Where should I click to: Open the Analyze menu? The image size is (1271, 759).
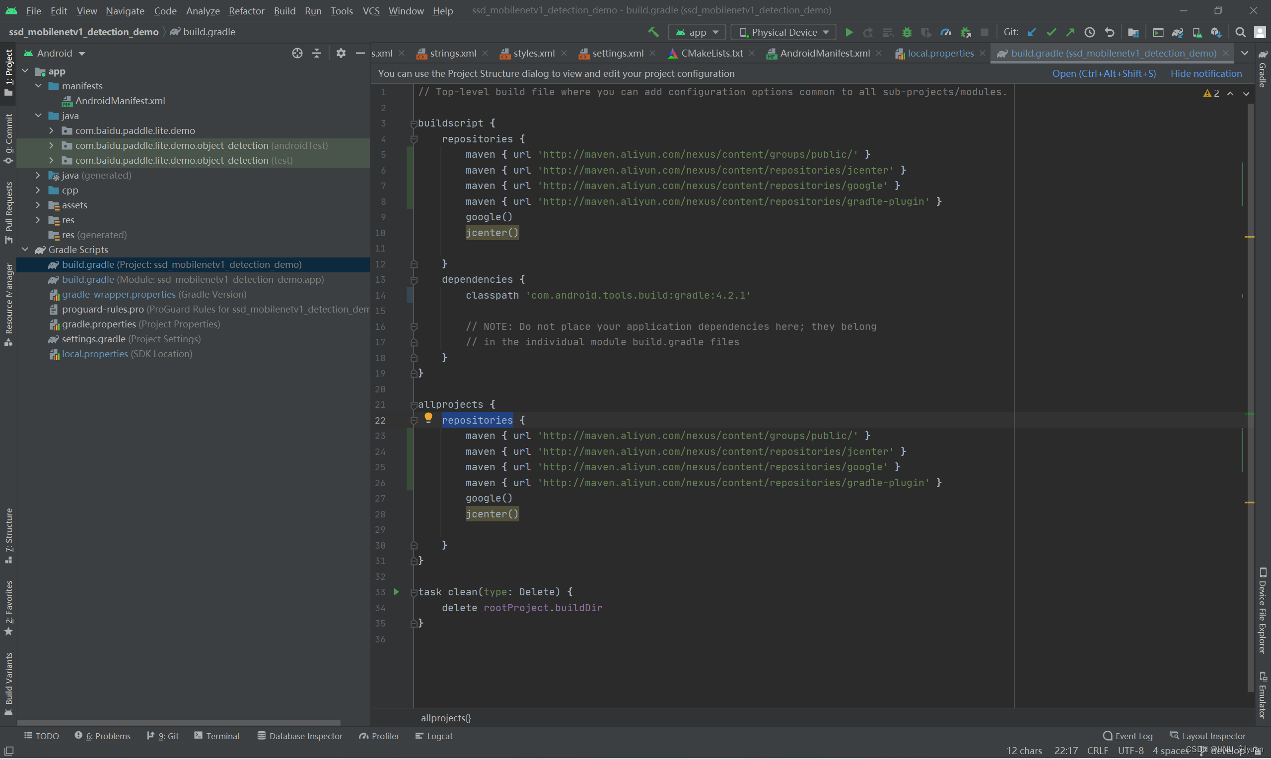202,11
